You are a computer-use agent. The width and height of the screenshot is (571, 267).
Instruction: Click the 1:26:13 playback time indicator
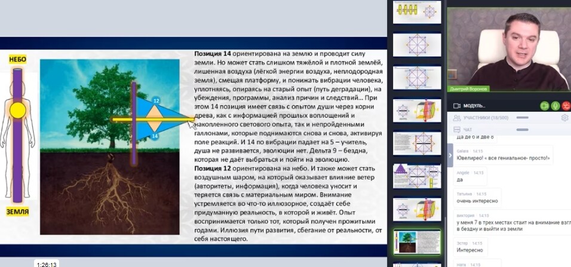[47, 264]
